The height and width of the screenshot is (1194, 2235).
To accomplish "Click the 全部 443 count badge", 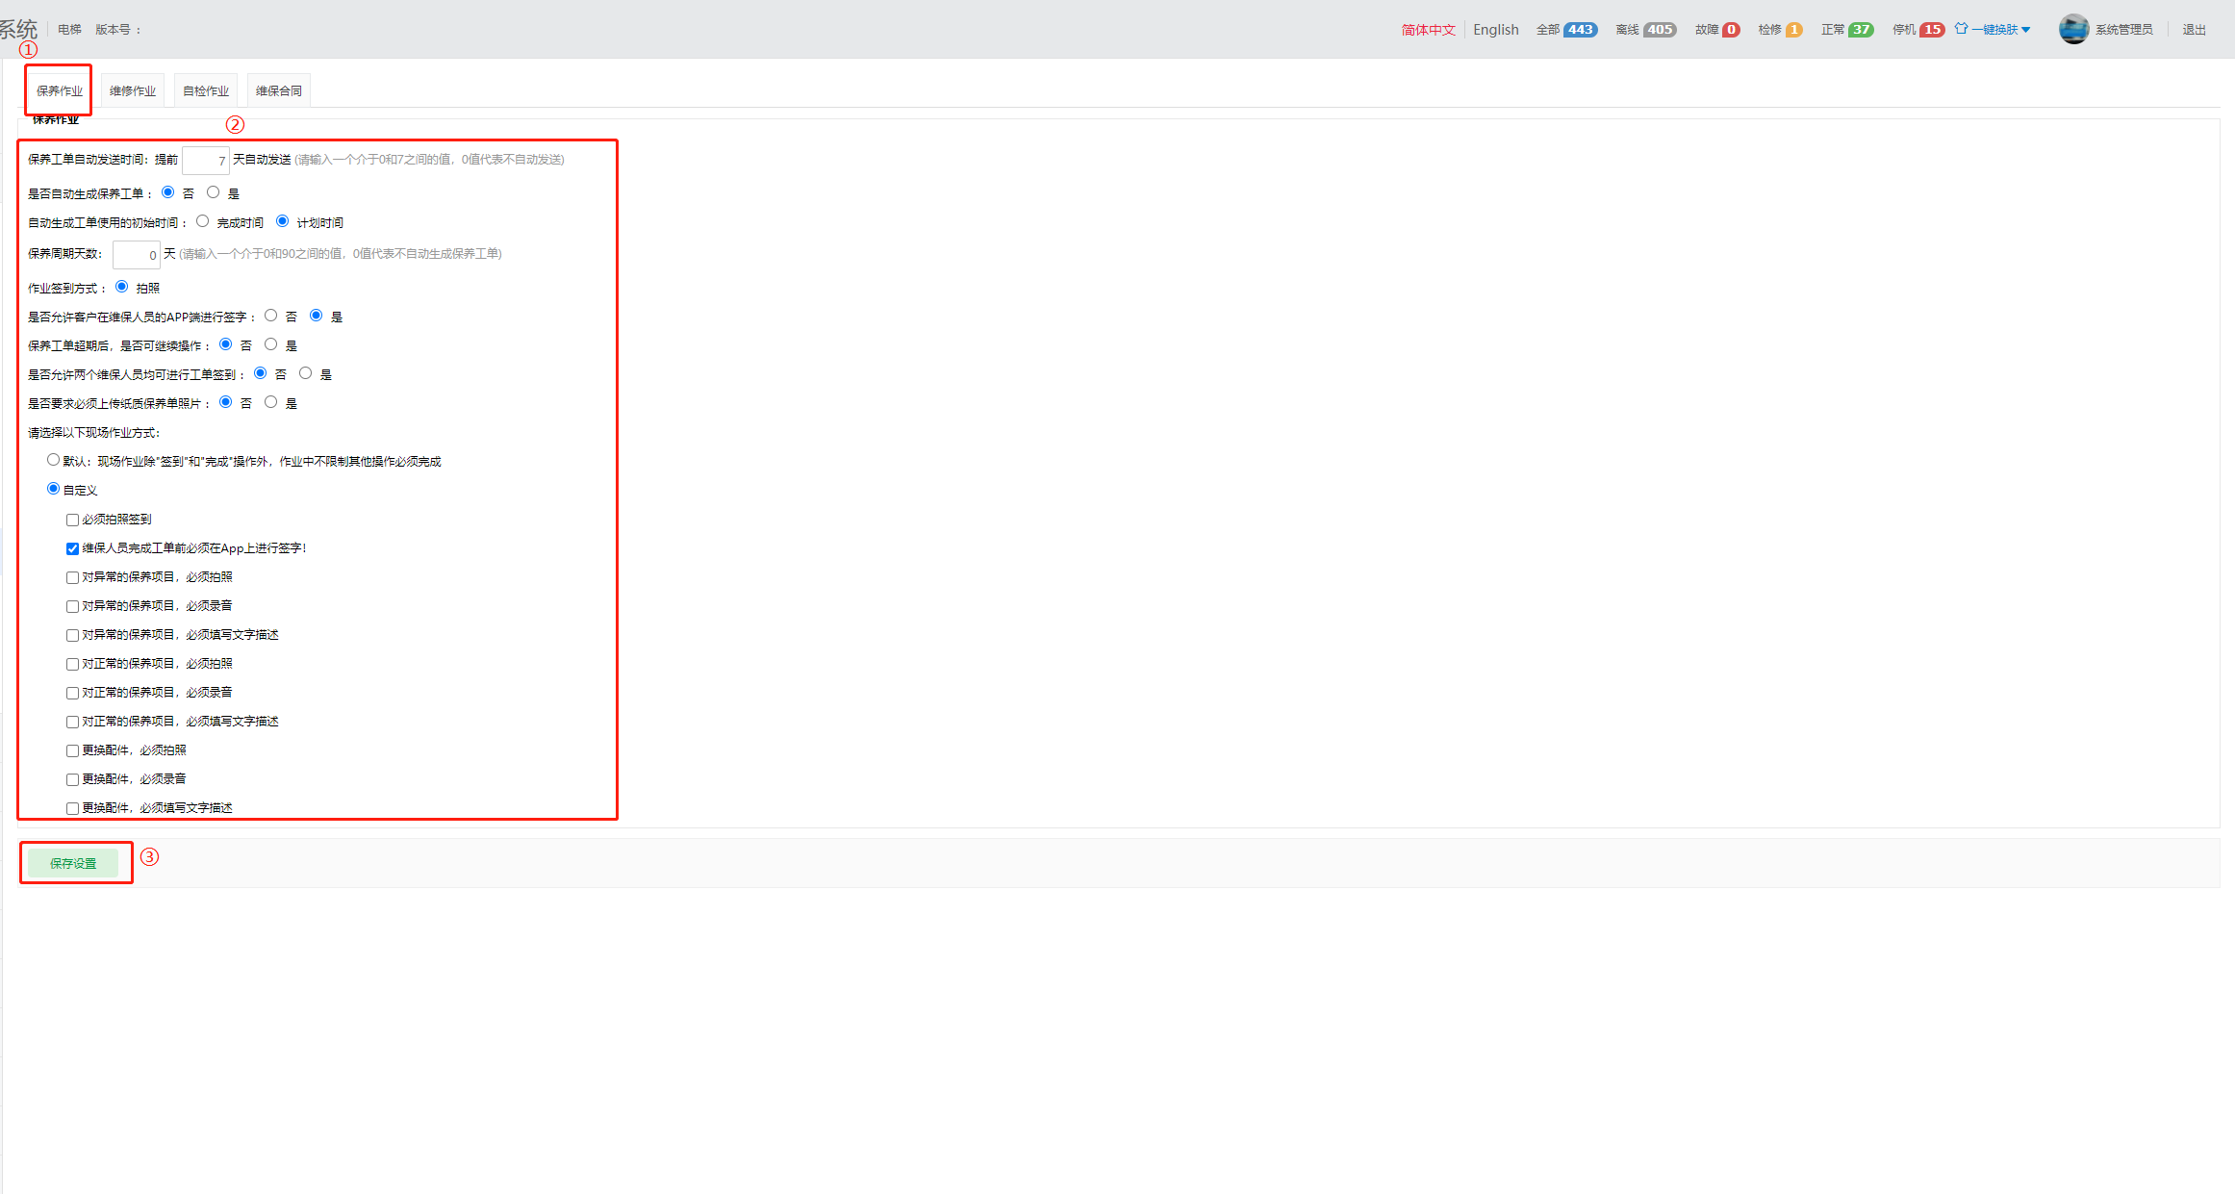I will pyautogui.click(x=1579, y=30).
